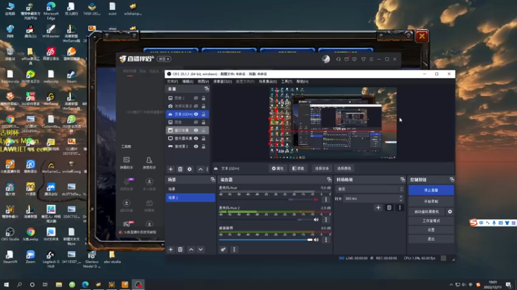Open the 帮助(H) help menu in OBS

point(302,82)
